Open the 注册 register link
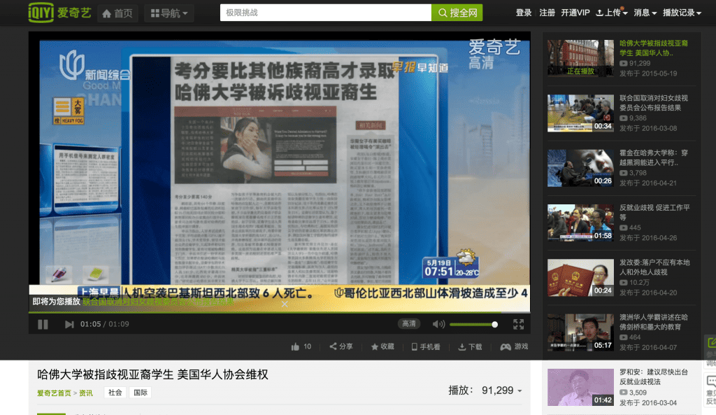 tap(547, 13)
